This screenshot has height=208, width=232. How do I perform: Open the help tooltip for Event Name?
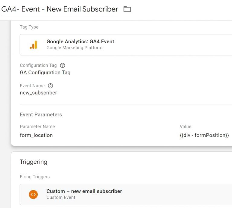pyautogui.click(x=50, y=86)
